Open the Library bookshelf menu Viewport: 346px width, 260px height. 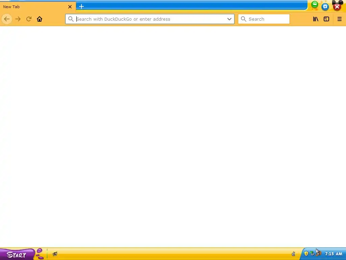316,19
